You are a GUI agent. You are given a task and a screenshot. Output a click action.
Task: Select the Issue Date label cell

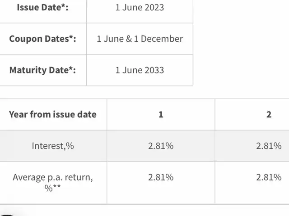tap(42, 8)
